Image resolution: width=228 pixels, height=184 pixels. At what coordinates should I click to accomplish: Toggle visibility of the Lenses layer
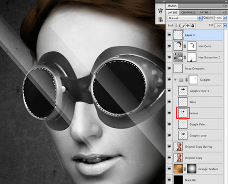point(169,113)
